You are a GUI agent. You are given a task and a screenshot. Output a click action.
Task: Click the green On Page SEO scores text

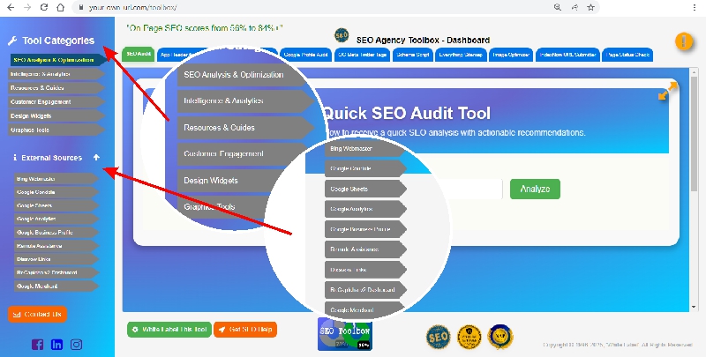pyautogui.click(x=205, y=28)
